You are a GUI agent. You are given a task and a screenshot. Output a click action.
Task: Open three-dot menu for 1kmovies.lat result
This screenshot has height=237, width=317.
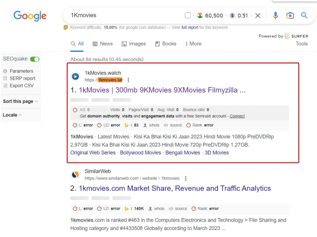(128, 80)
